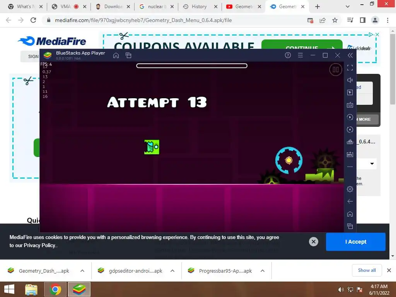Open BlueStacks keyboard controls icon

point(350,105)
